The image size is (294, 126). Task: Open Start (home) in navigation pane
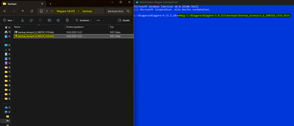(x=6, y=32)
